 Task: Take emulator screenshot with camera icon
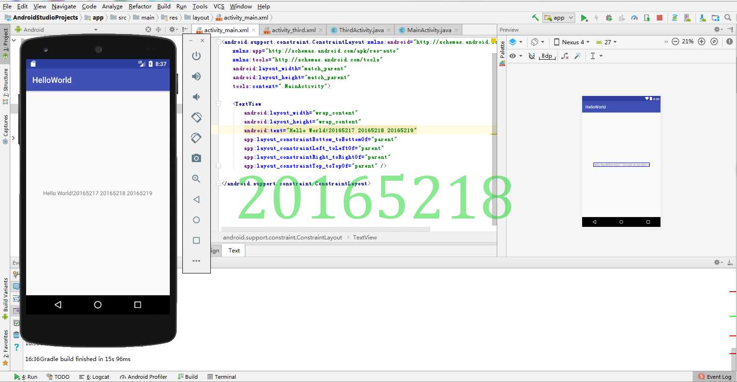pos(196,158)
